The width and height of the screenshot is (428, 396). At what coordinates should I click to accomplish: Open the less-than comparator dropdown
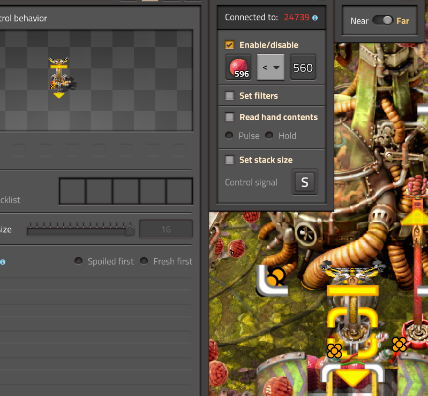(271, 68)
